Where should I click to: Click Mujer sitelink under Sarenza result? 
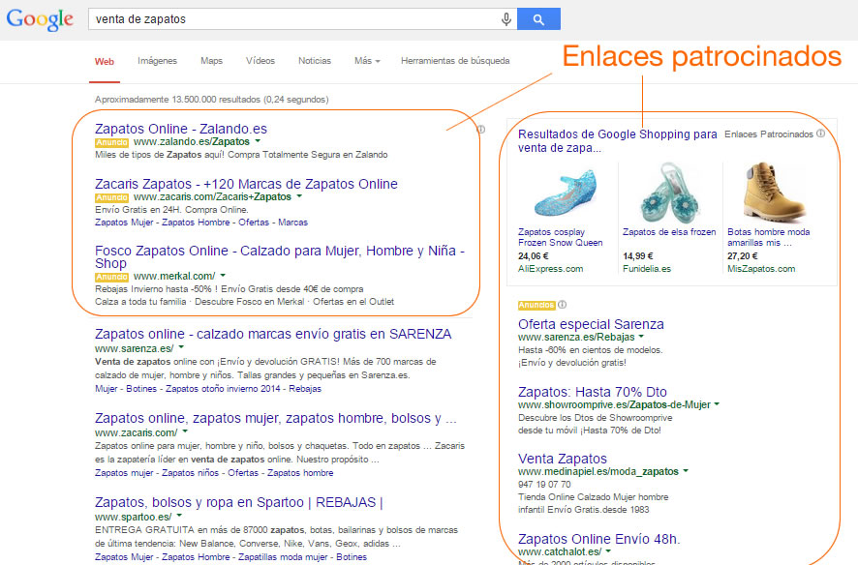(x=107, y=389)
